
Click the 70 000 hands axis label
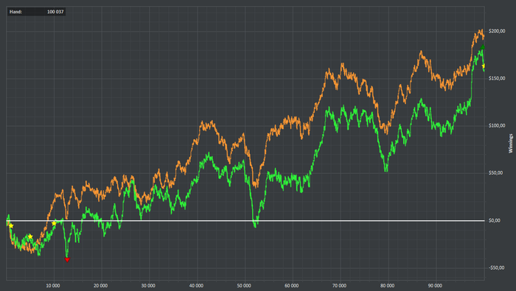point(339,286)
